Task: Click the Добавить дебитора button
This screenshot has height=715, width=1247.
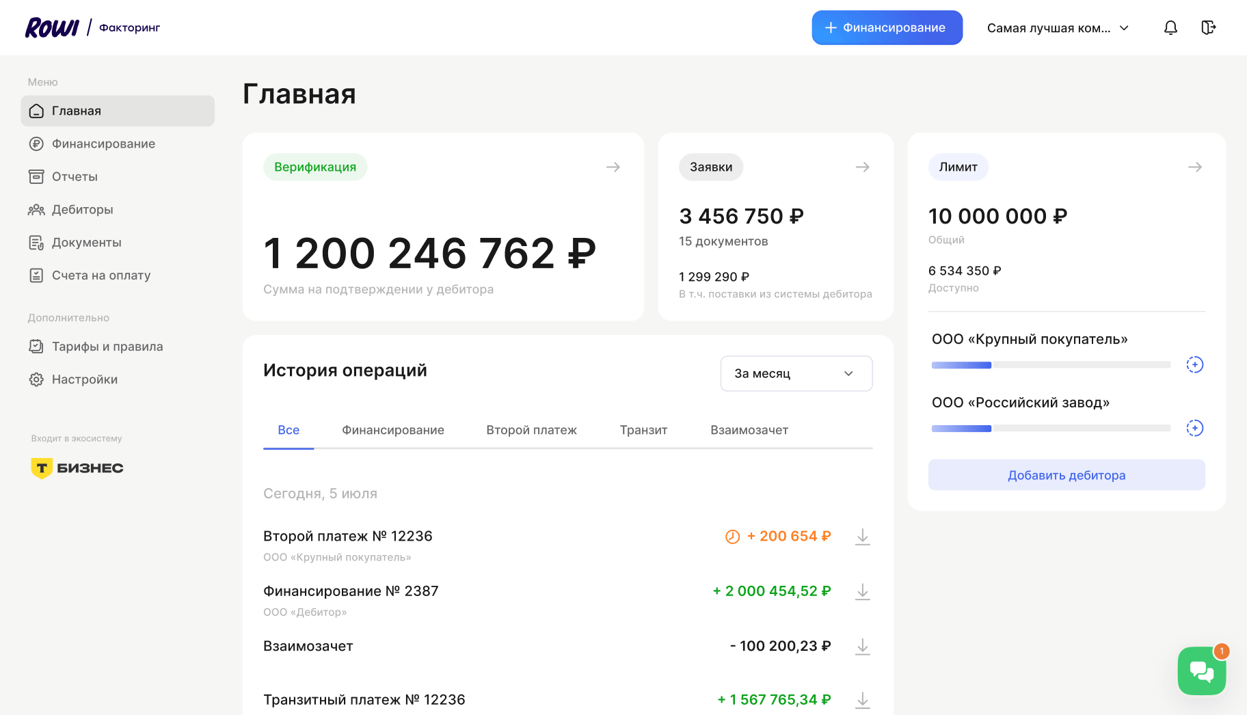Action: (1066, 475)
